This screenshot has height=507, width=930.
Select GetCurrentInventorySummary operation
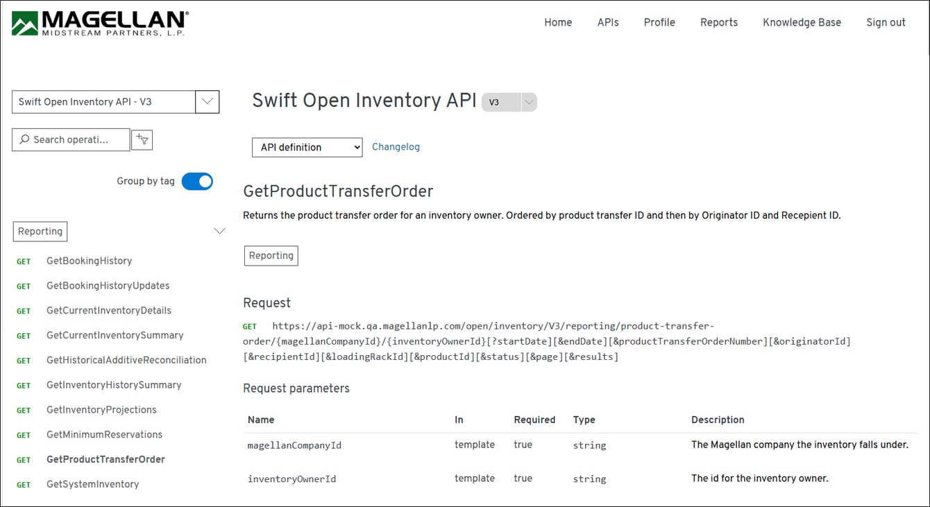pos(115,336)
